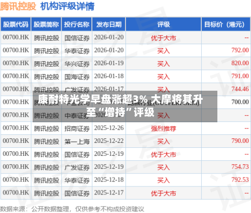This screenshot has height=213, width=251.
Task: Click the 机构评级详情 blue heading
Action: pos(67,7)
